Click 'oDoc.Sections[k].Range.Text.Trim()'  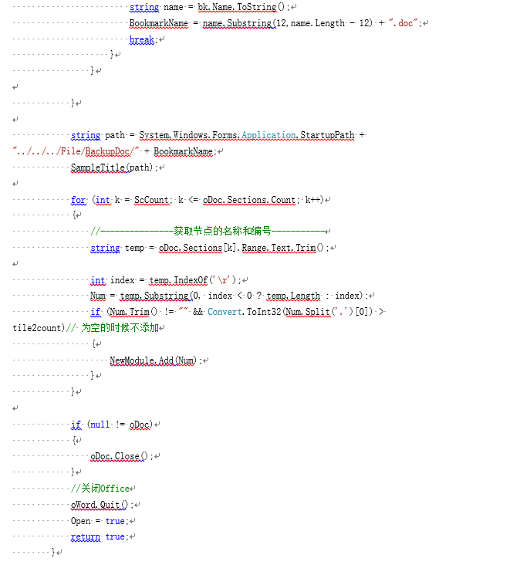(x=241, y=248)
